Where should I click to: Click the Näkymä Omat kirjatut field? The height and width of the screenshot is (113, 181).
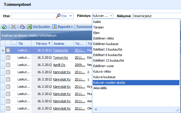click(157, 16)
